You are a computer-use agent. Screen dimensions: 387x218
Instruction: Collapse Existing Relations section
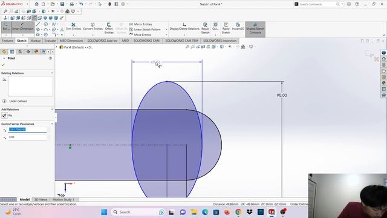52,73
